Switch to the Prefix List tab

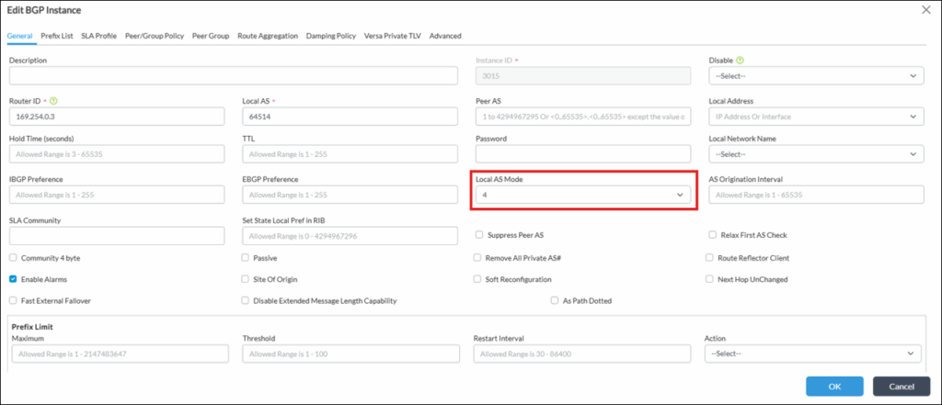pos(58,36)
